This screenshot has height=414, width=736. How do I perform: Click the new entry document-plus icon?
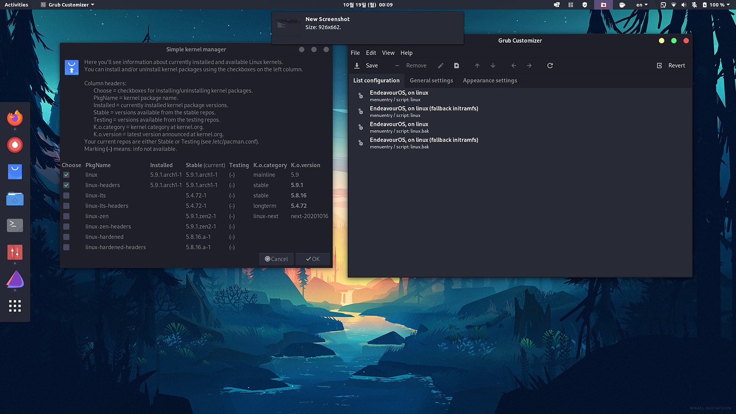[457, 66]
